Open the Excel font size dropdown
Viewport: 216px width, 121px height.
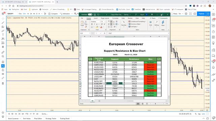point(105,22)
